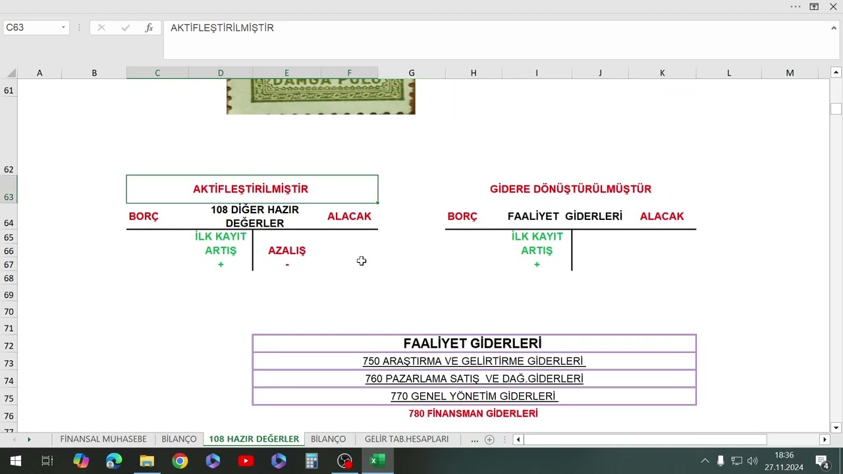This screenshot has height=474, width=843.
Task: Click the screen recorder taskbar icon
Action: point(344,461)
